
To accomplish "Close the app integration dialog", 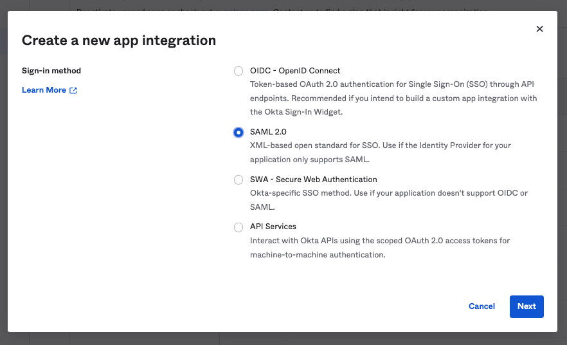I will (x=539, y=29).
